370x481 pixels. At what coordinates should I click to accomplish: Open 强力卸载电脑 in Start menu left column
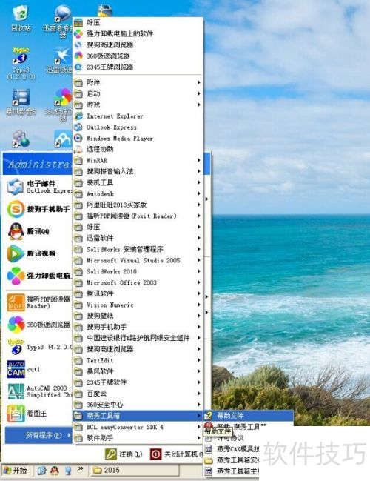38,276
